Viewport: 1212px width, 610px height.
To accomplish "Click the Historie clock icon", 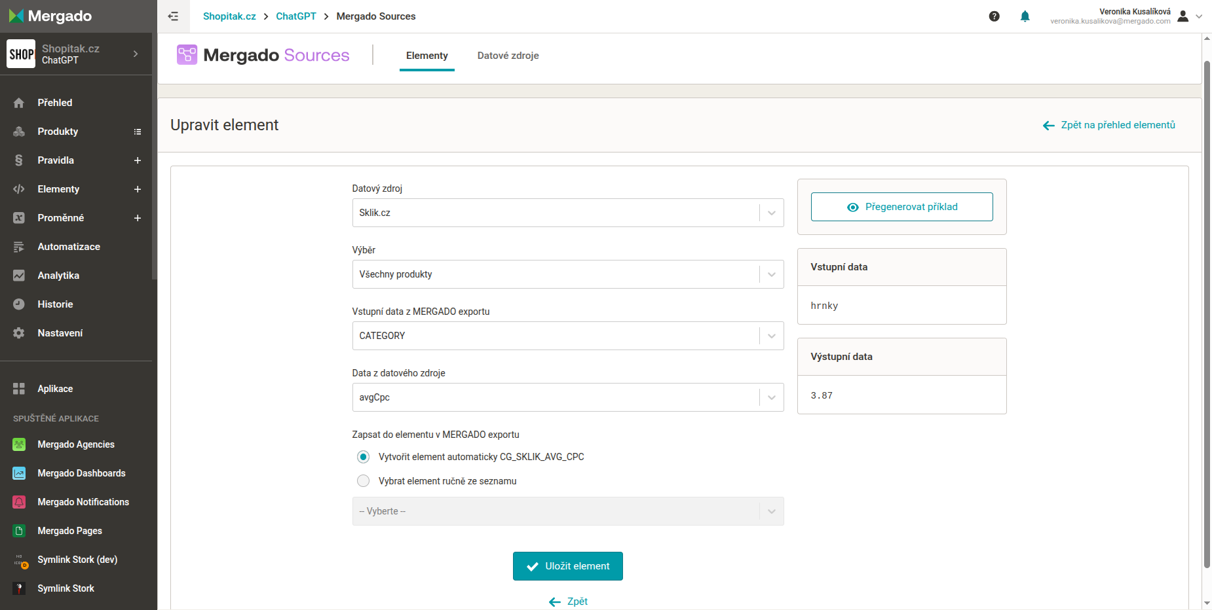I will pyautogui.click(x=19, y=304).
